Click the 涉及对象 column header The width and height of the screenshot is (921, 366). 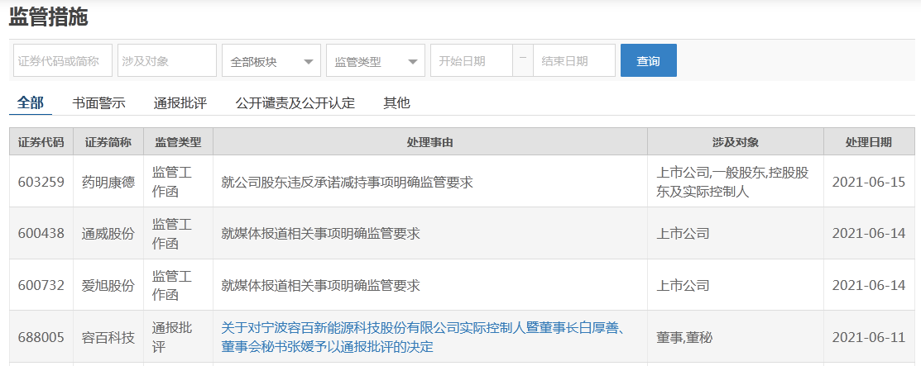736,142
